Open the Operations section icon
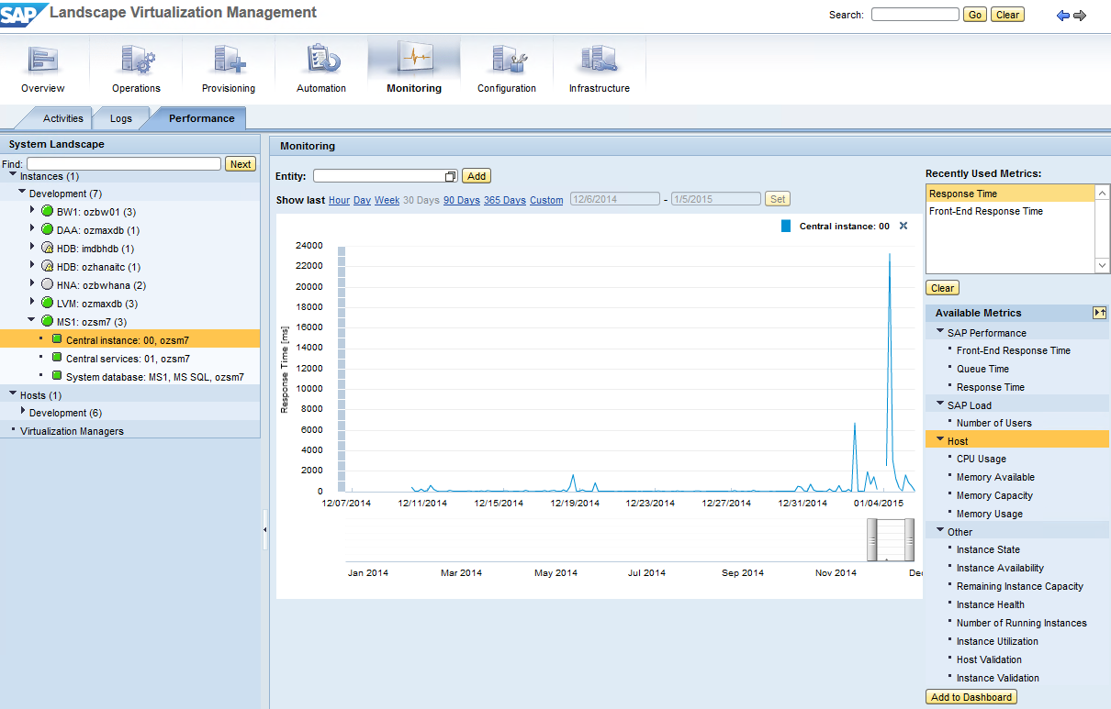This screenshot has width=1111, height=709. 136,61
